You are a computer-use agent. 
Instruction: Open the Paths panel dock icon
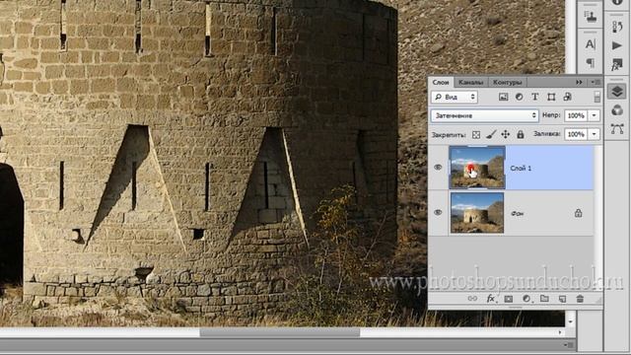[x=617, y=129]
